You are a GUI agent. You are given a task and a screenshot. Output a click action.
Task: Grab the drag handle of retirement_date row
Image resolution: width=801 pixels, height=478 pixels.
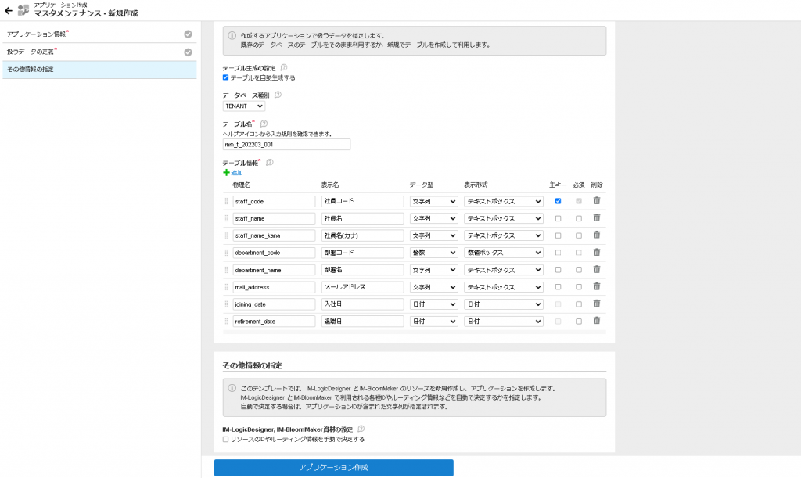click(x=226, y=322)
